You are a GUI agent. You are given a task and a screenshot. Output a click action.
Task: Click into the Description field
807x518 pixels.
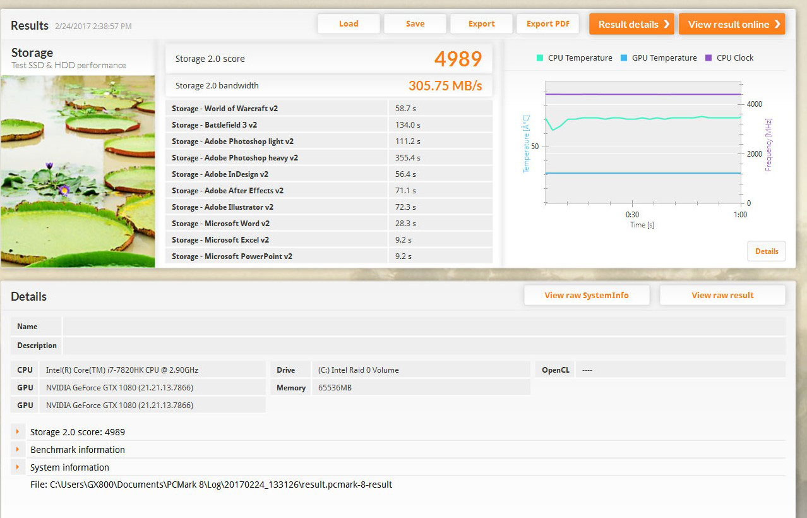tap(423, 346)
